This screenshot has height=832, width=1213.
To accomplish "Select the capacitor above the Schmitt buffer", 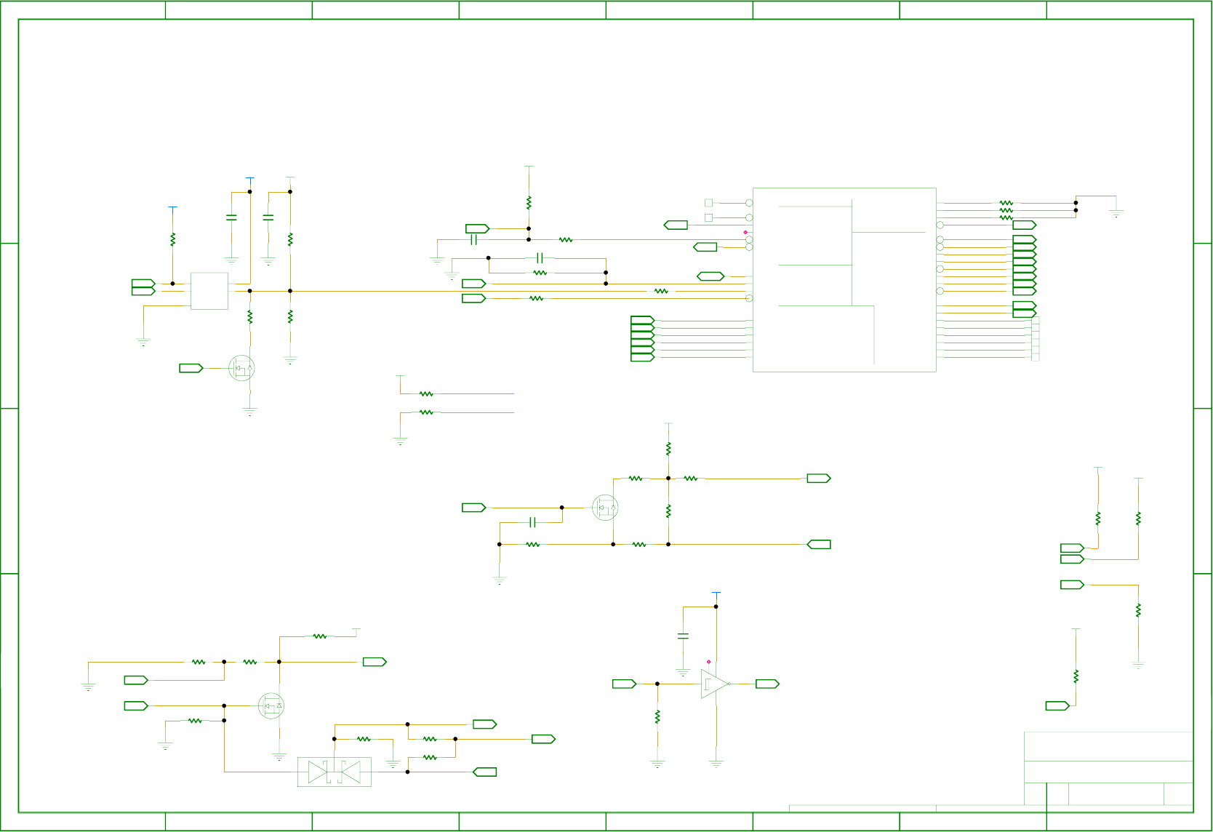I will coord(683,636).
